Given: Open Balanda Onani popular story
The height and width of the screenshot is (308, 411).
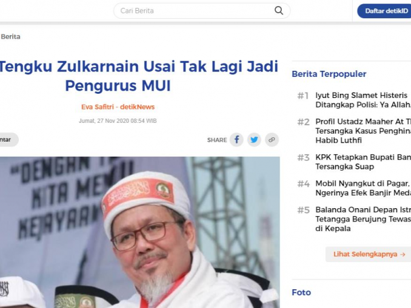Looking at the screenshot, I should 363,219.
